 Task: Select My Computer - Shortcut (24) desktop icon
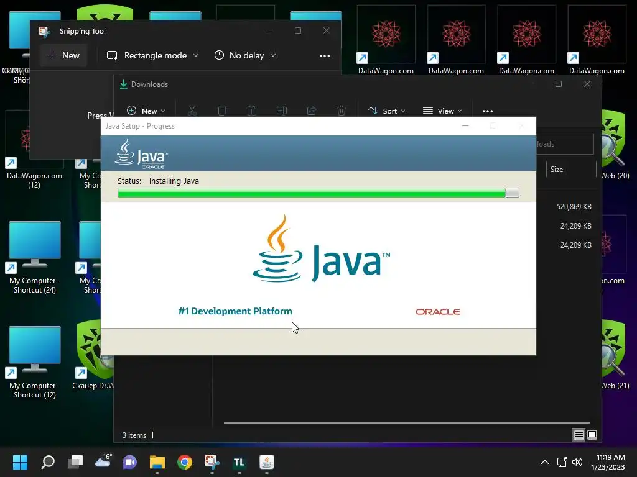pos(35,257)
